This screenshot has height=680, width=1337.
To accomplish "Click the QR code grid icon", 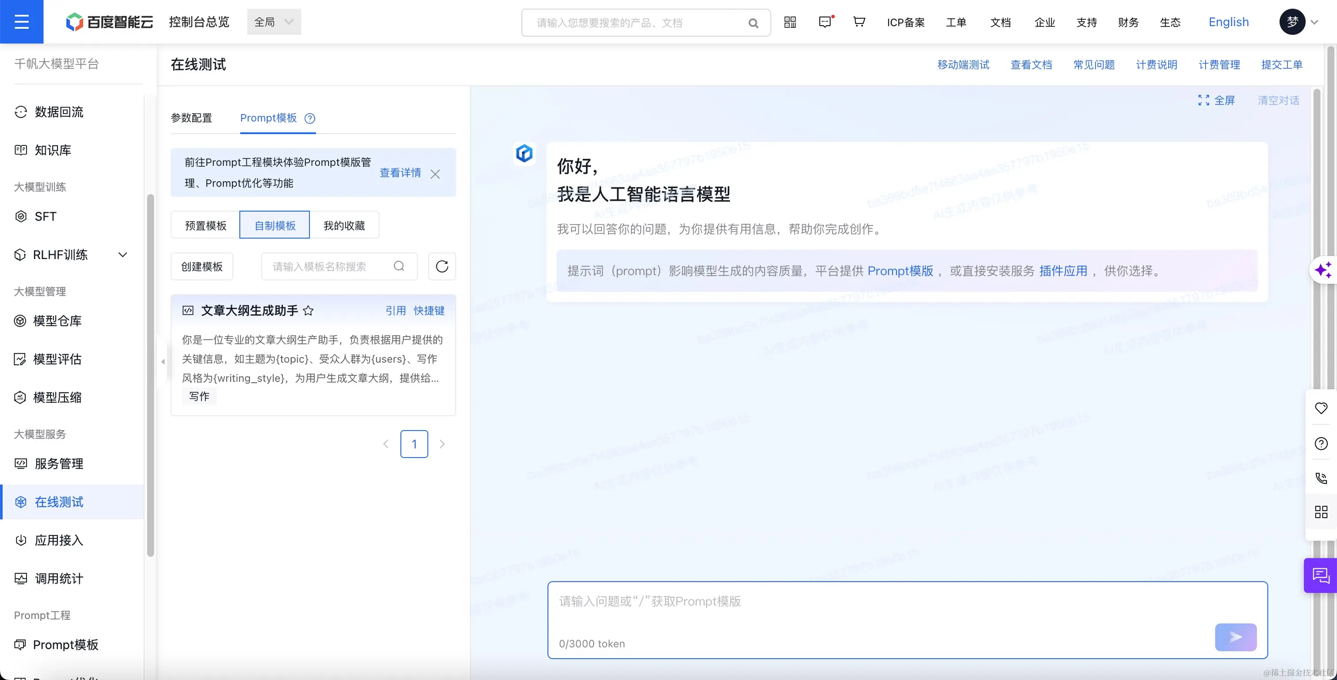I will pos(790,22).
